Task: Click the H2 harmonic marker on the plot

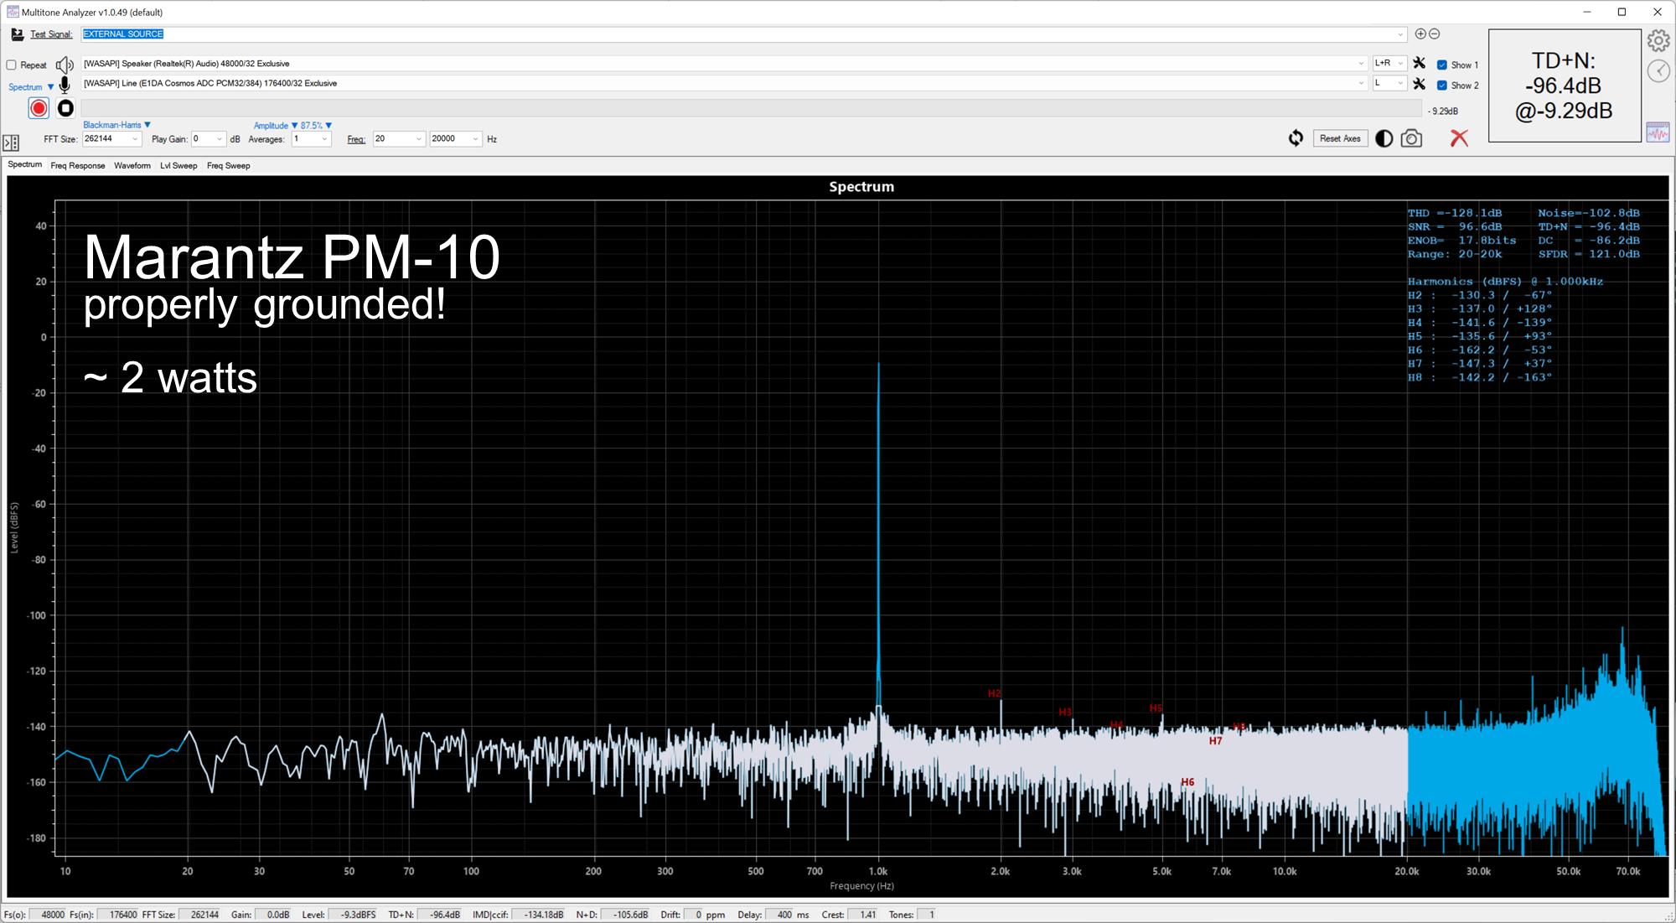Action: point(994,694)
